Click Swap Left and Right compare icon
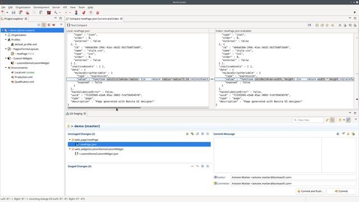359x202 pixels. click(x=309, y=25)
